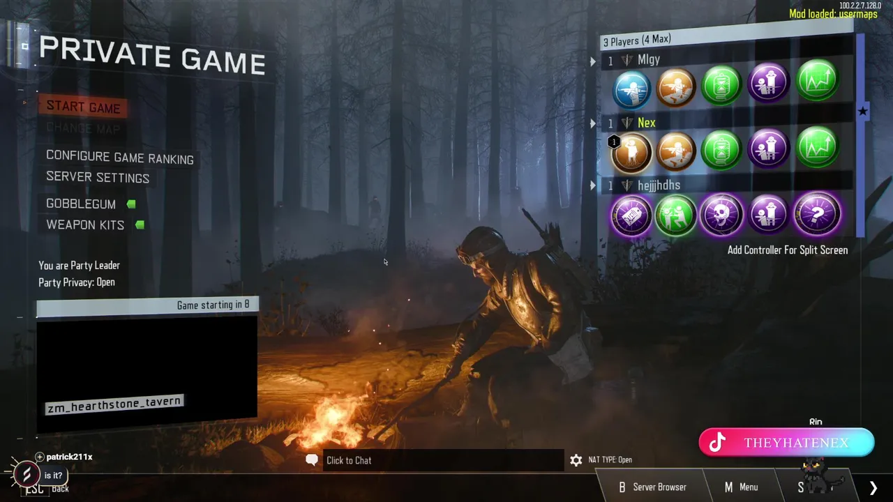Open network settings via gear icon
893x502 pixels.
[x=576, y=460]
